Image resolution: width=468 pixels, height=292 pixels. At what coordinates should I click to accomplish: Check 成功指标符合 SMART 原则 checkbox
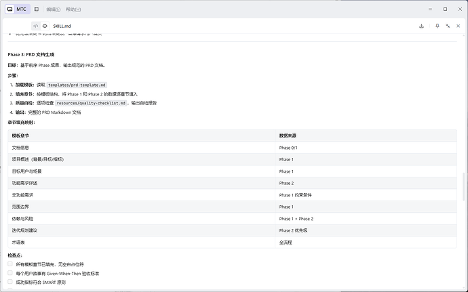10,282
